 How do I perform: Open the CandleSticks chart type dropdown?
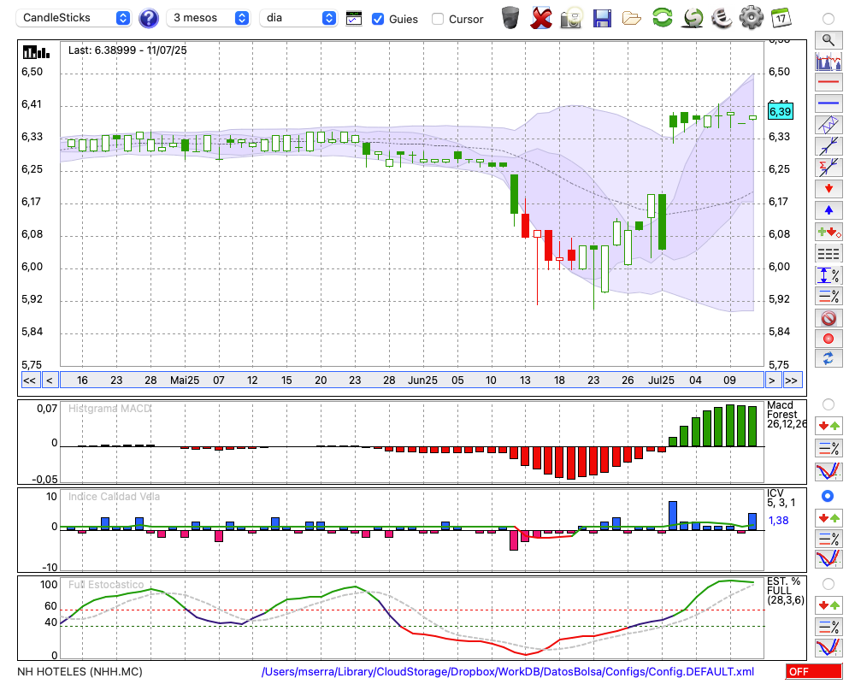click(73, 18)
